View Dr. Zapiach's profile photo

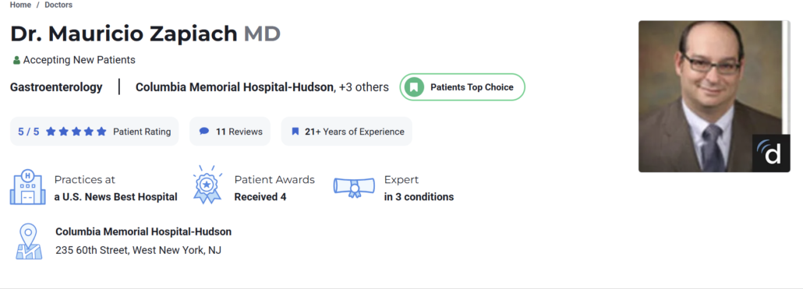[x=714, y=96]
